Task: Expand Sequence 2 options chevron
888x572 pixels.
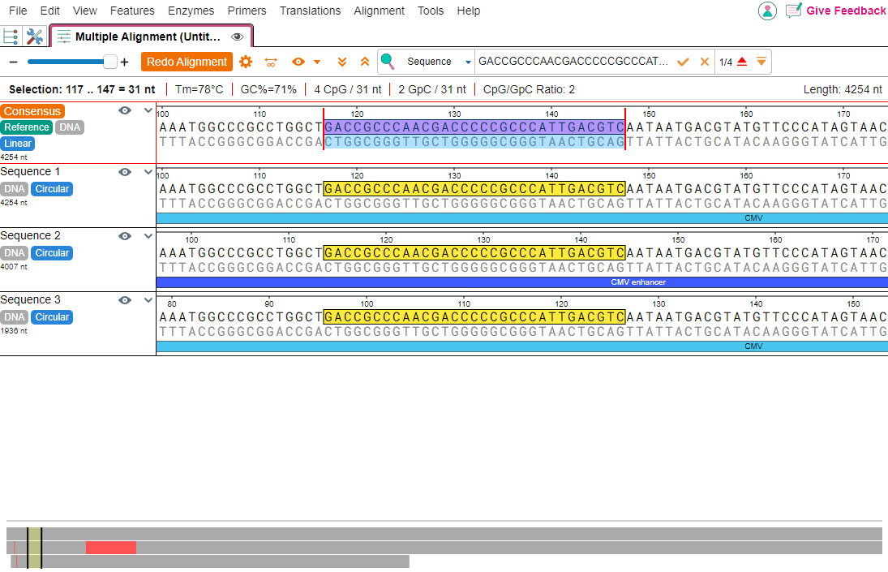Action: click(148, 235)
